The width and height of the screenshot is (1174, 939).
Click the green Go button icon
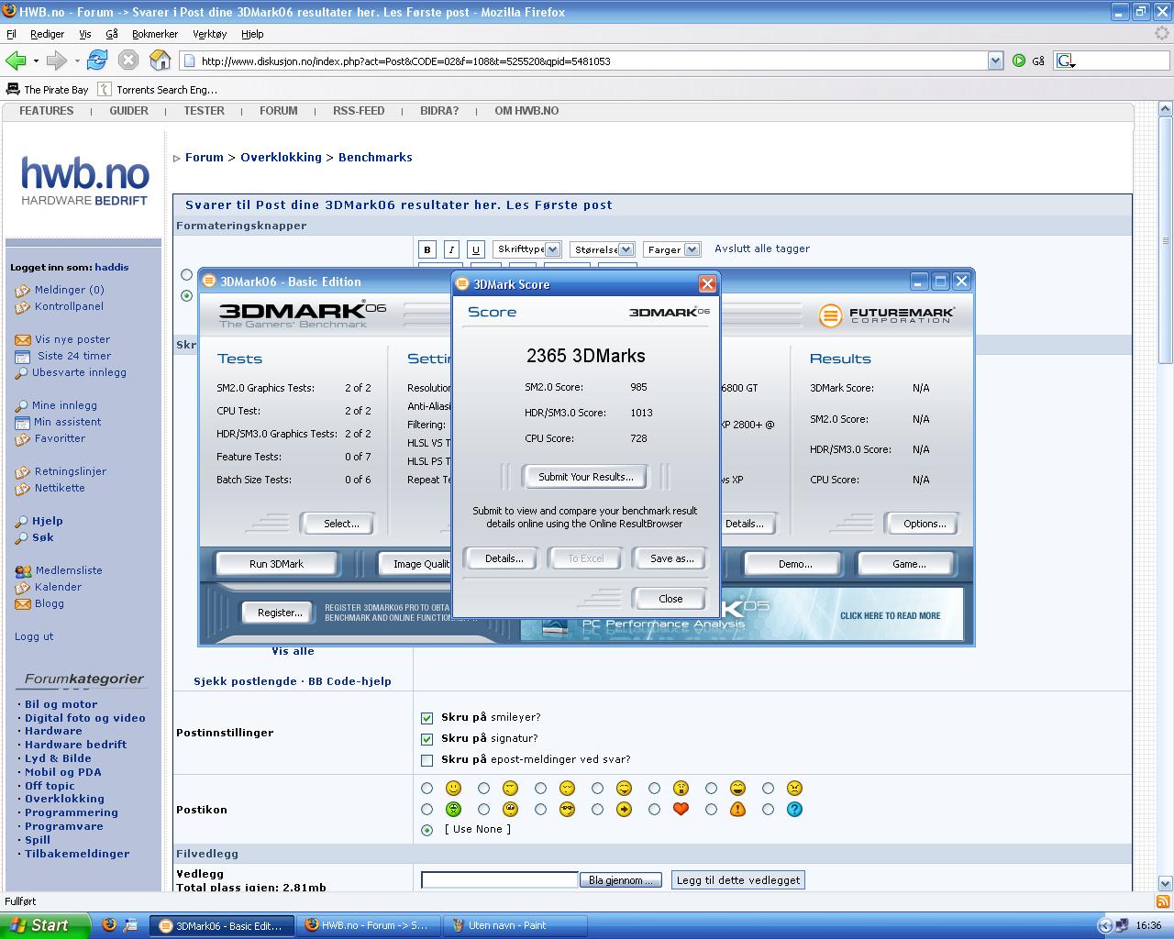click(x=1019, y=61)
